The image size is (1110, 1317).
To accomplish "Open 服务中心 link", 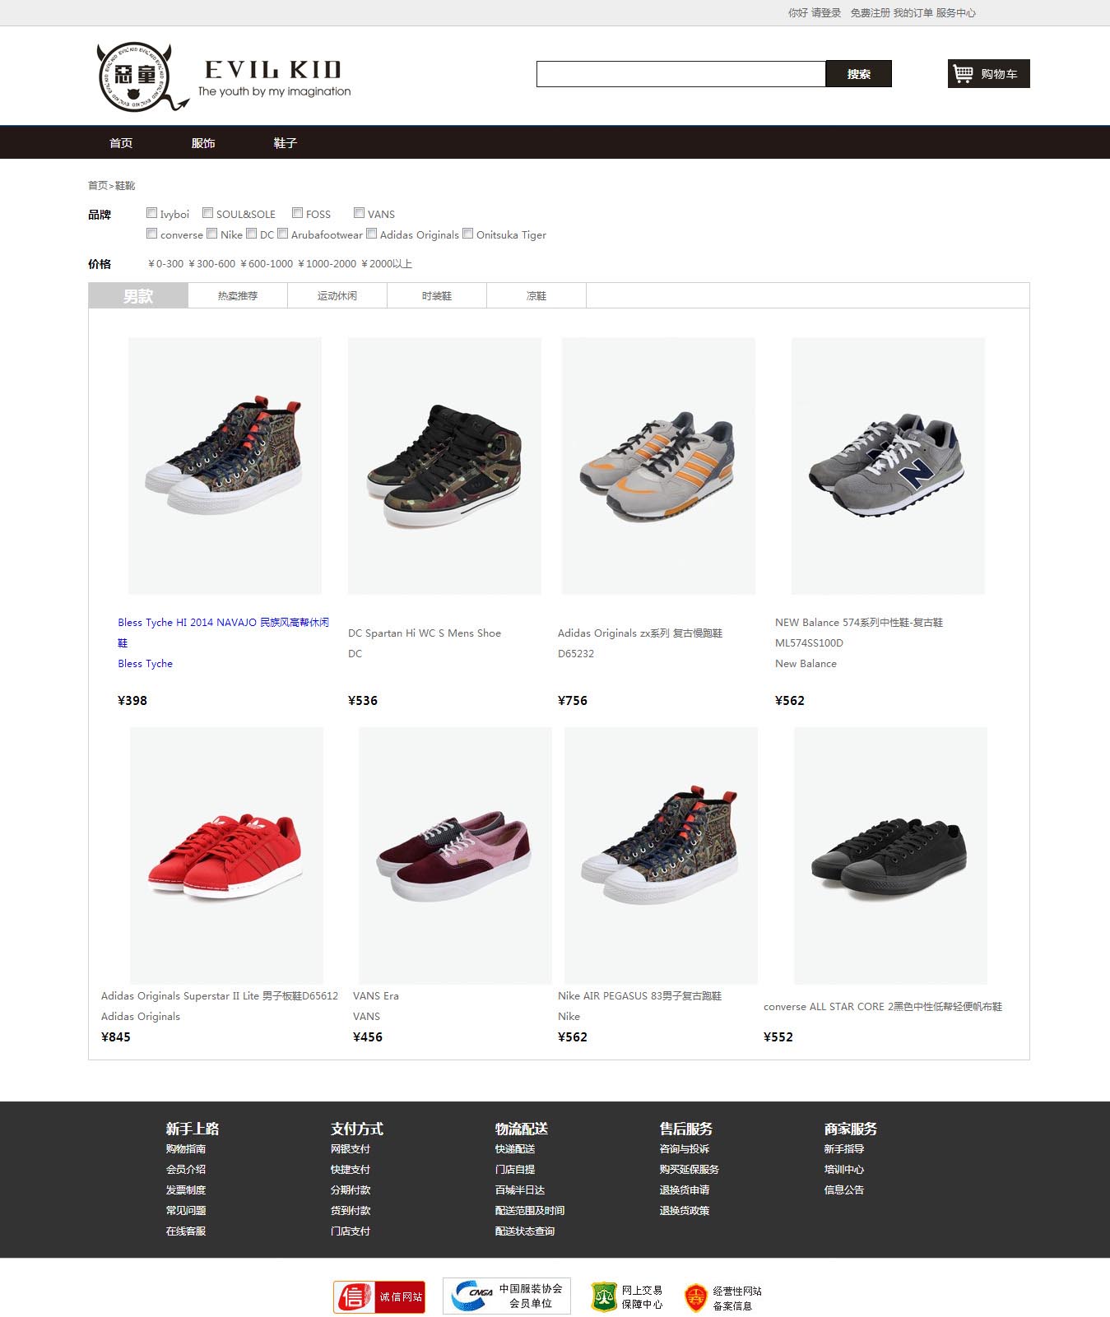I will tap(956, 13).
